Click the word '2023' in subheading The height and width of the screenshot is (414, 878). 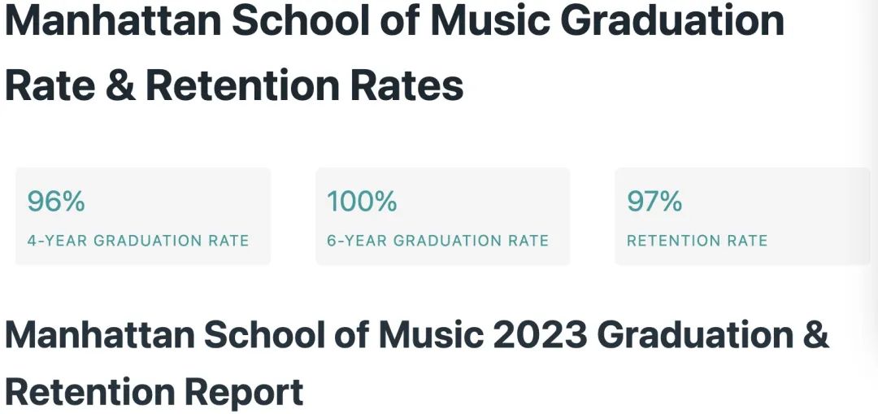pyautogui.click(x=541, y=334)
